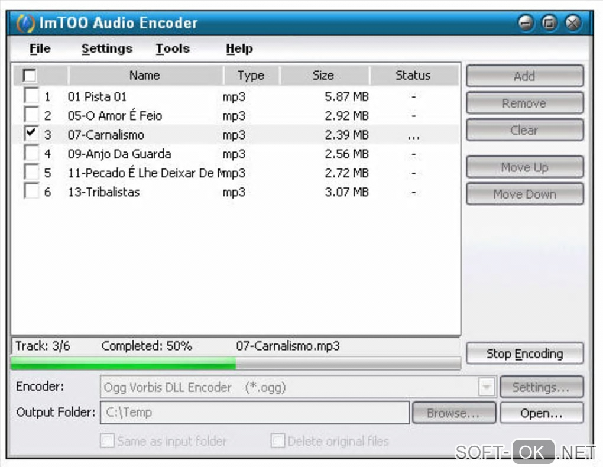Image resolution: width=603 pixels, height=467 pixels.
Task: Click the 2.92 MB size value
Action: pos(346,115)
